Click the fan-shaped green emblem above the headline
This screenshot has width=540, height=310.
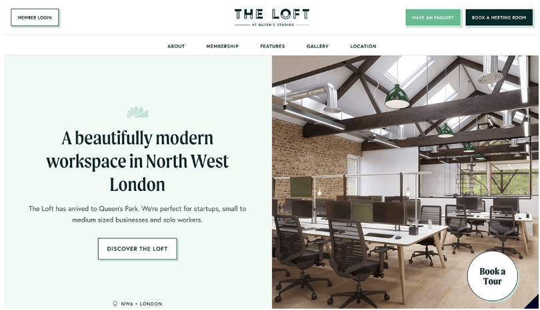point(137,112)
